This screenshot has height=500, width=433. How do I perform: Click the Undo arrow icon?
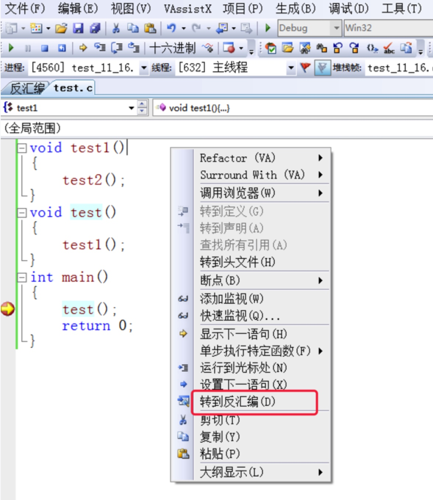(171, 28)
